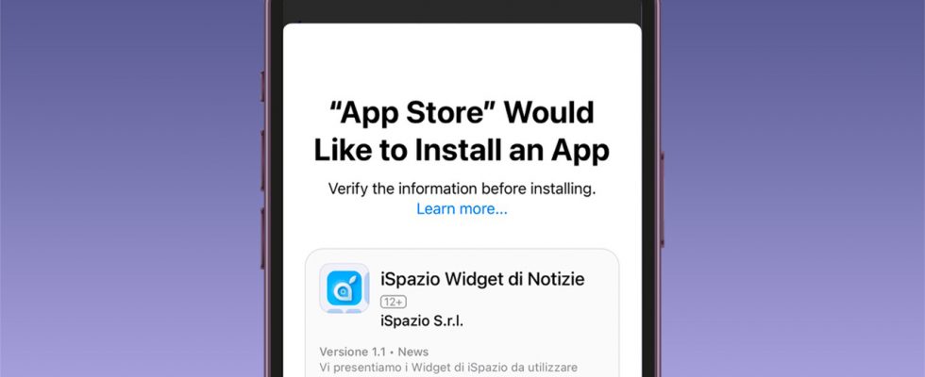
Task: Tap the News category label
Action: [x=413, y=352]
